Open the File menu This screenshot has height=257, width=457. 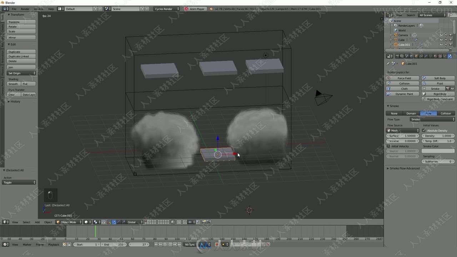click(14, 9)
